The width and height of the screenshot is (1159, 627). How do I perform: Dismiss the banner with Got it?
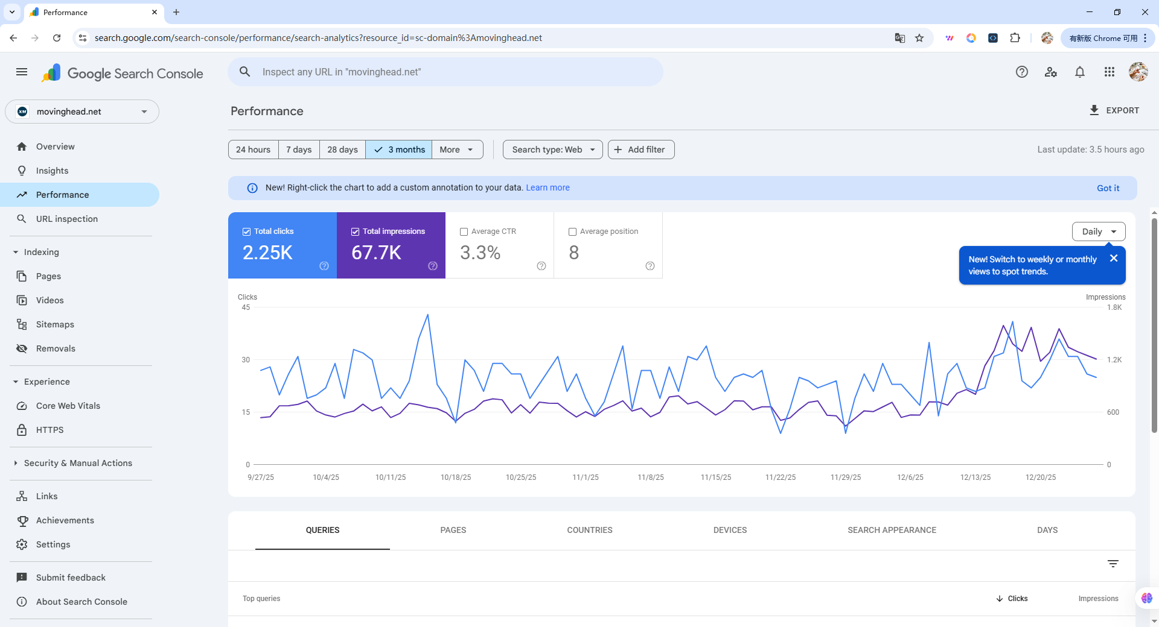(x=1108, y=188)
